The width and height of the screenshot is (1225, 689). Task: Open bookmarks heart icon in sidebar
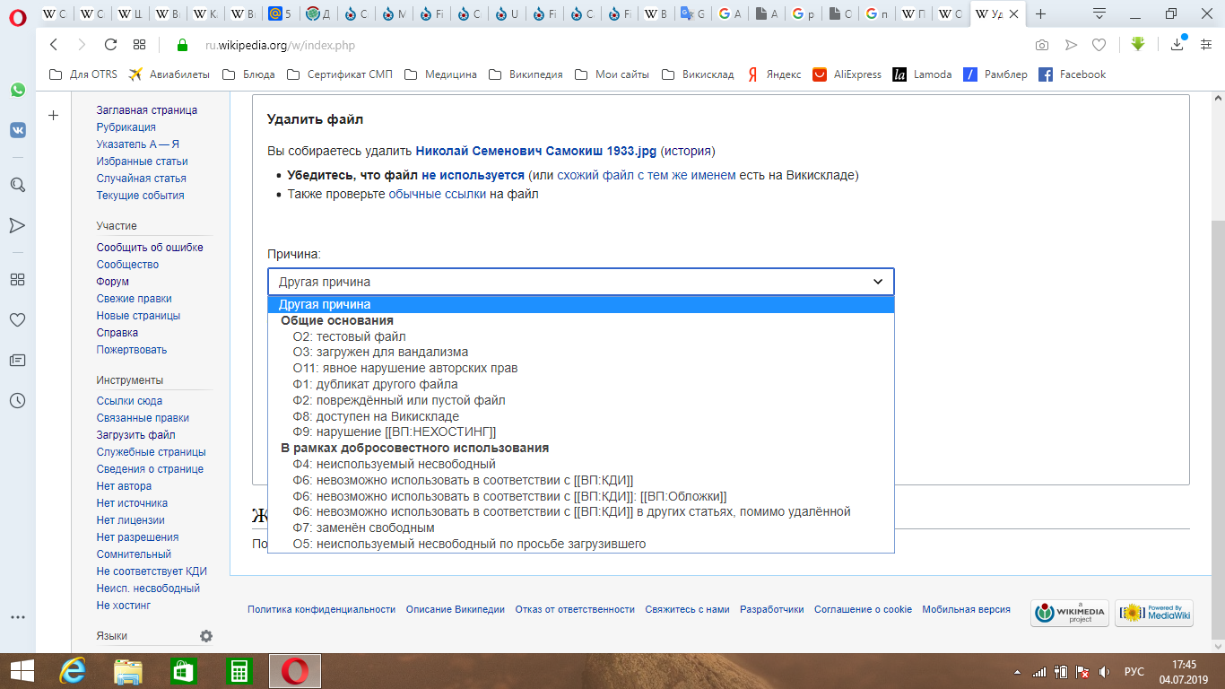point(17,319)
